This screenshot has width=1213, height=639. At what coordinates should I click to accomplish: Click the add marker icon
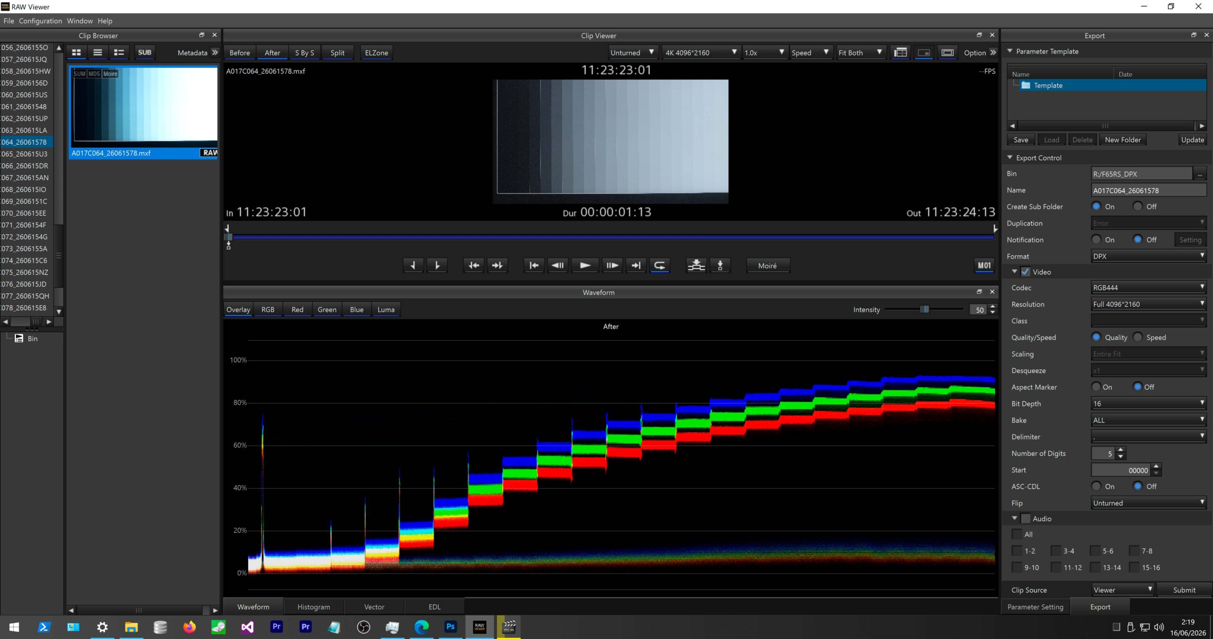tap(720, 266)
